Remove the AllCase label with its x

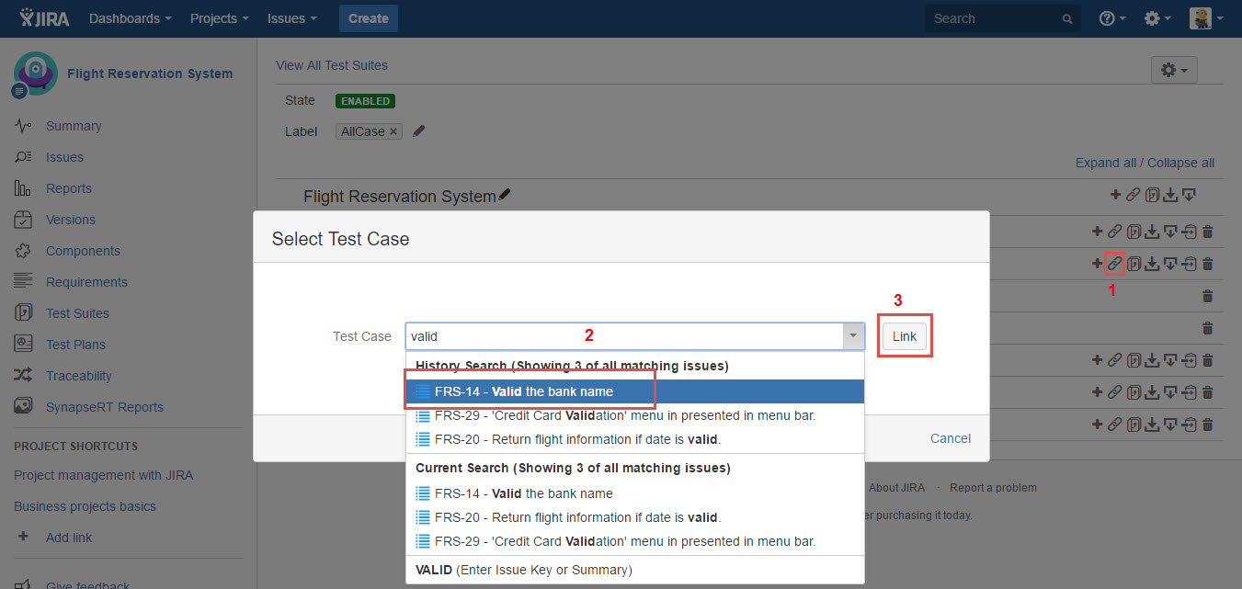pos(393,131)
